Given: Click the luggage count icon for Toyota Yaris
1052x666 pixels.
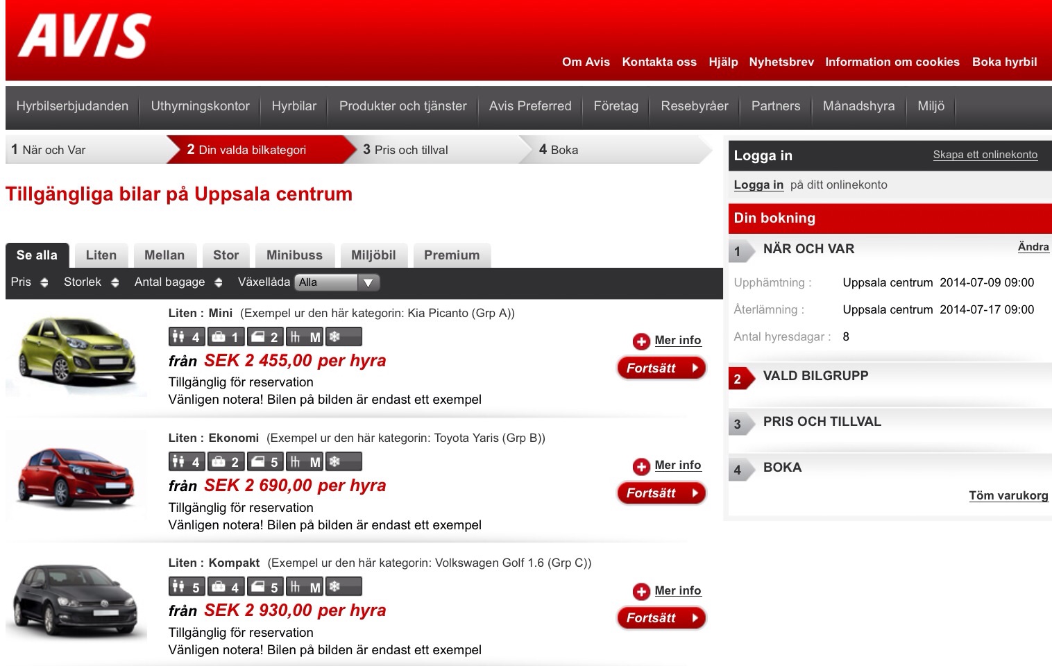Looking at the screenshot, I should 226,462.
